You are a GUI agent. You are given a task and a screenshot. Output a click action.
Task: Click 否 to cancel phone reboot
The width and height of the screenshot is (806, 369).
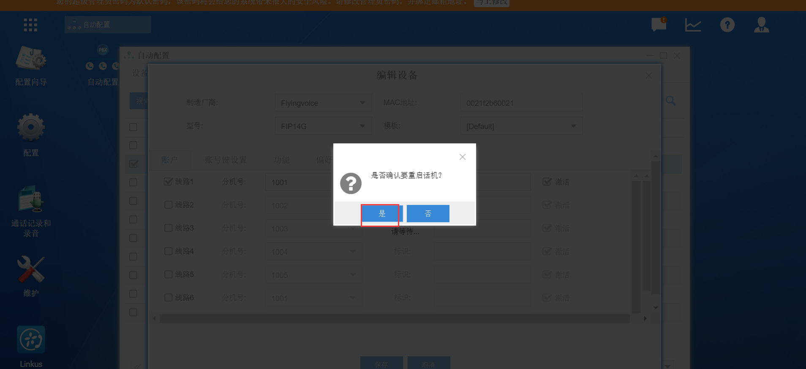click(x=428, y=213)
